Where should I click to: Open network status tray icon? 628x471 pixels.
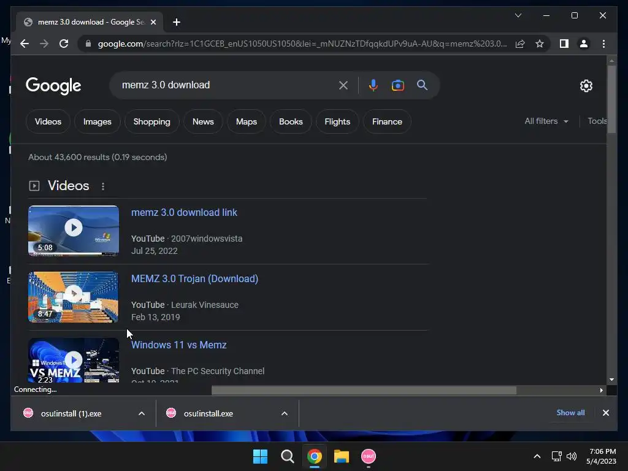coord(556,456)
